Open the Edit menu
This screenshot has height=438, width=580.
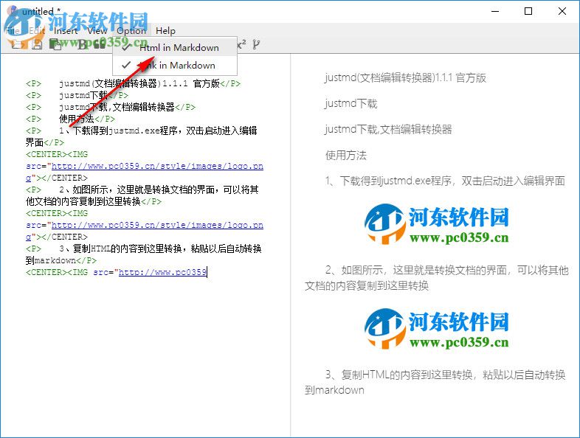[x=37, y=31]
